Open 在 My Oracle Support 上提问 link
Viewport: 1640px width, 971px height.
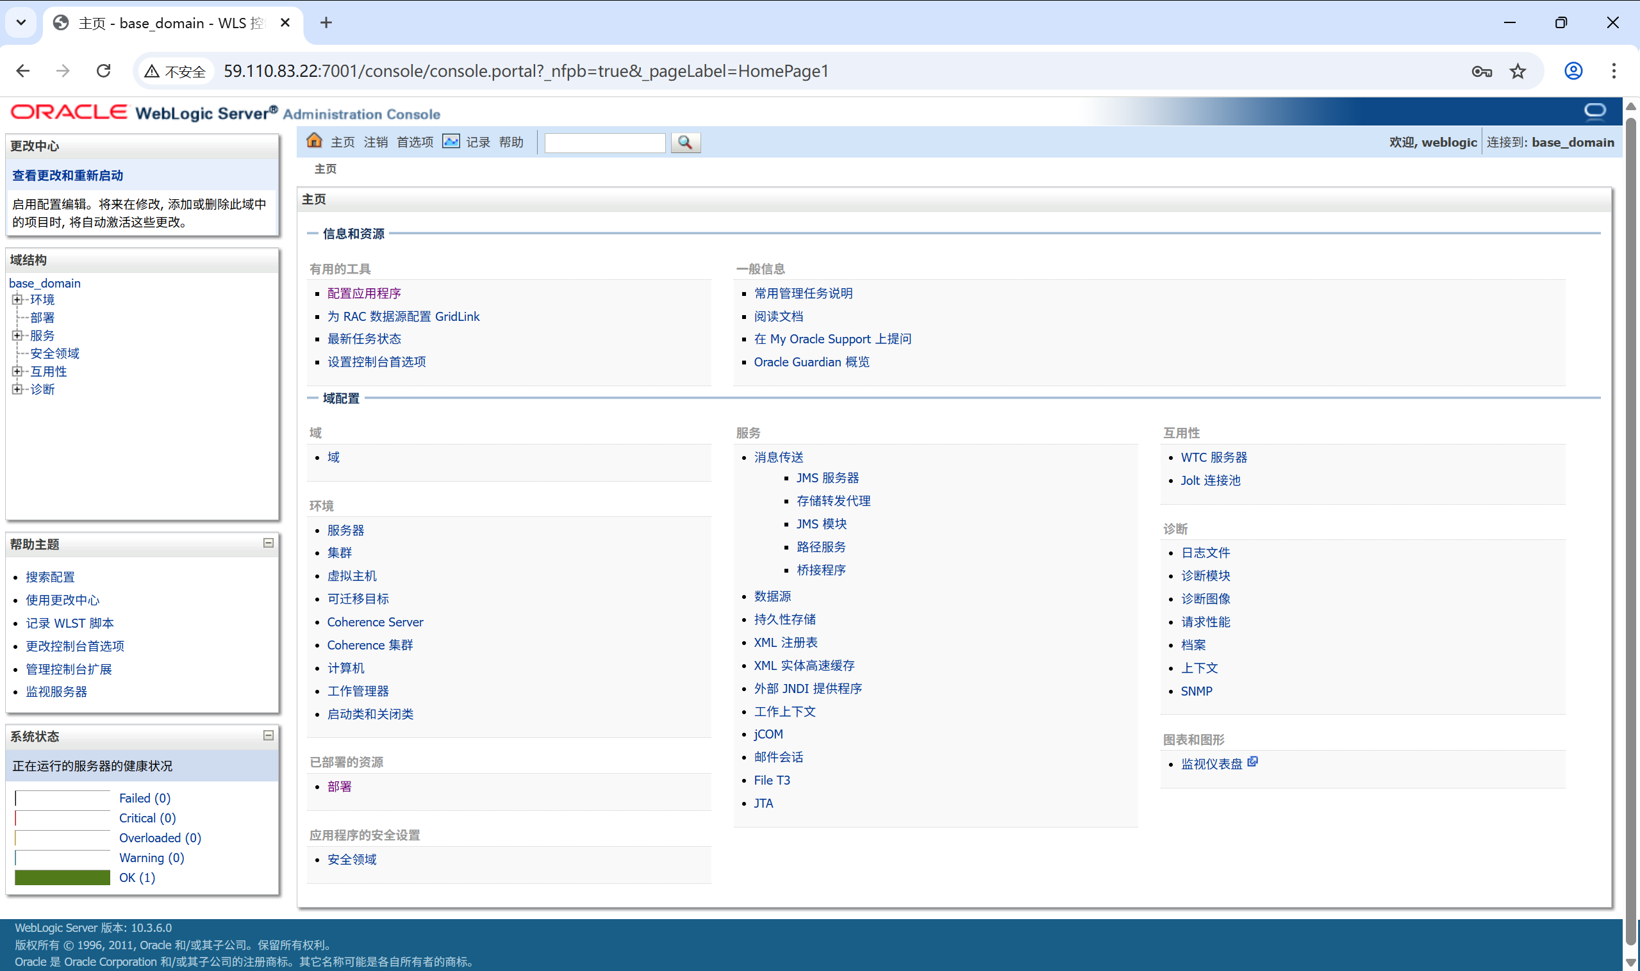pos(832,339)
